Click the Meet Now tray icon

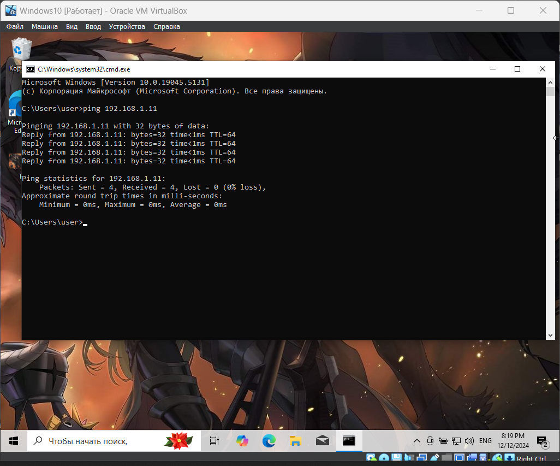coord(430,441)
